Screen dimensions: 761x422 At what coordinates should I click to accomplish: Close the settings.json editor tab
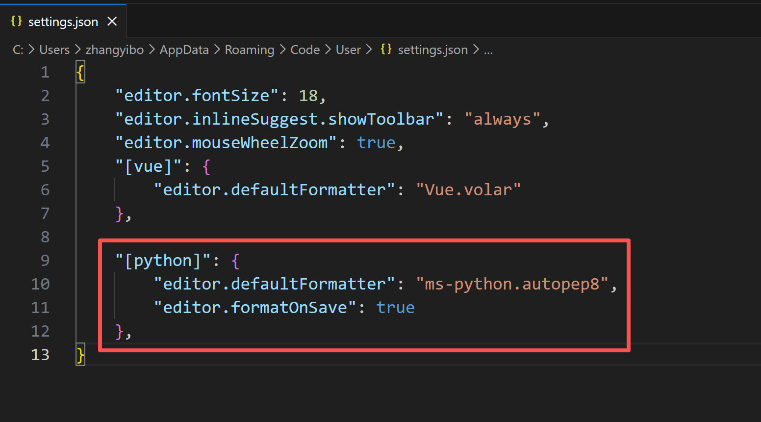click(112, 21)
